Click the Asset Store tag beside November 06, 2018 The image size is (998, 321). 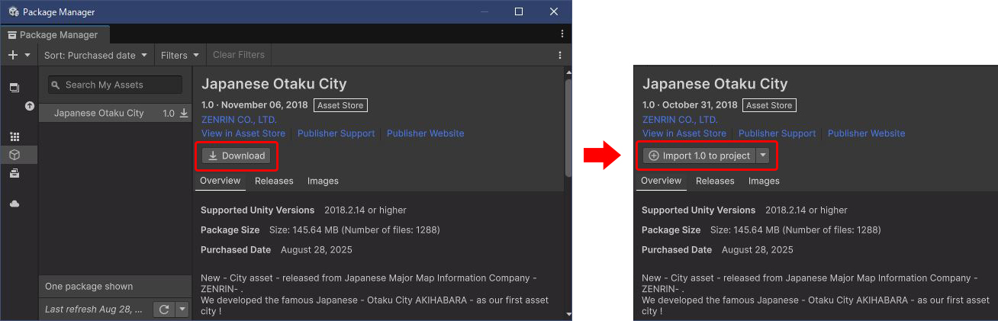340,105
